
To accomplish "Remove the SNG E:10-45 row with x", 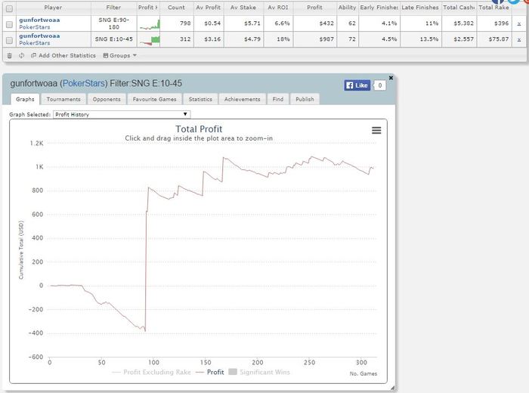I will click(519, 39).
